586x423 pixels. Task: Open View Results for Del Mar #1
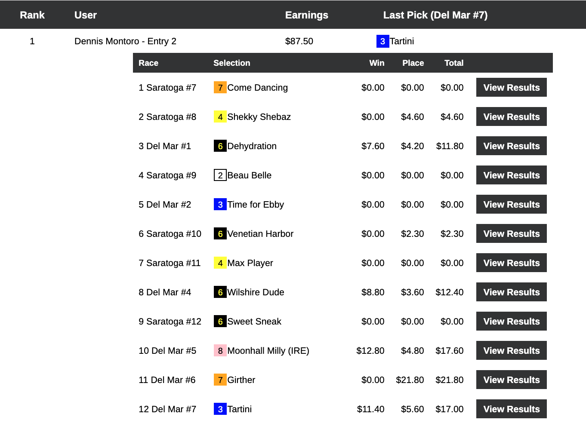511,146
